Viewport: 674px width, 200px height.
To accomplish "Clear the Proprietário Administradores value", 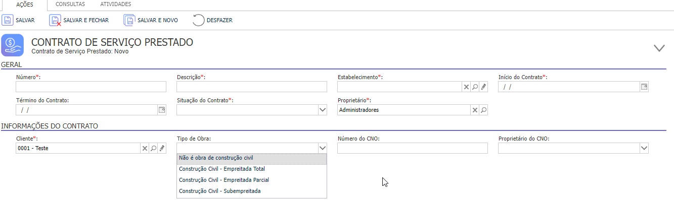I will (x=475, y=110).
